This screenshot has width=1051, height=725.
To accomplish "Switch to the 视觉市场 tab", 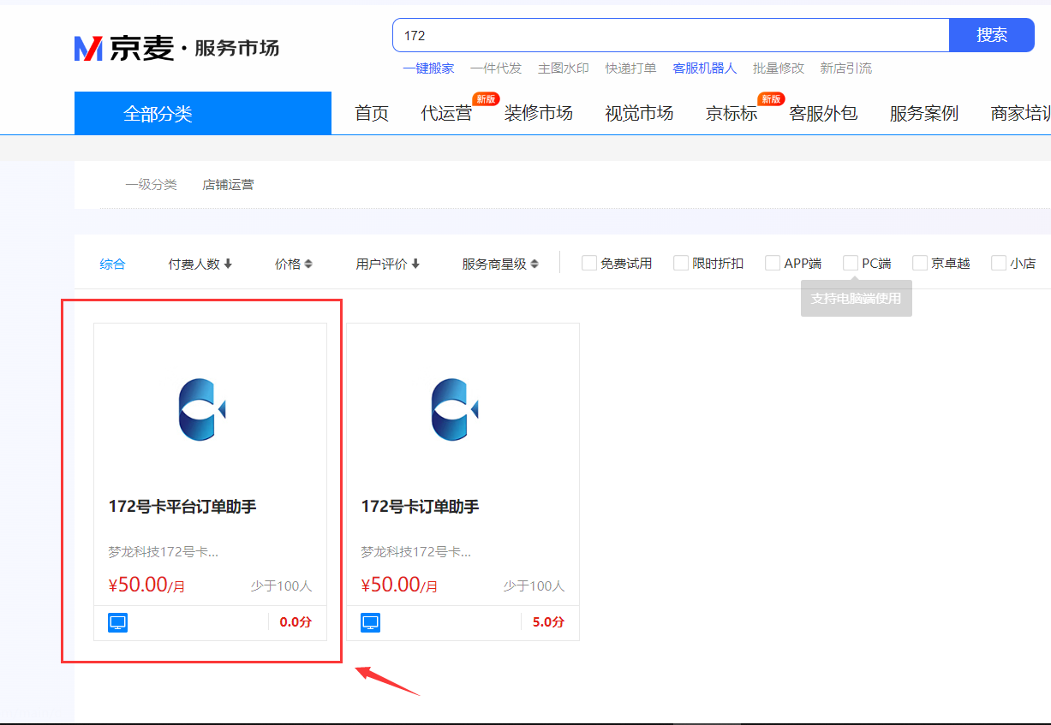I will (638, 112).
